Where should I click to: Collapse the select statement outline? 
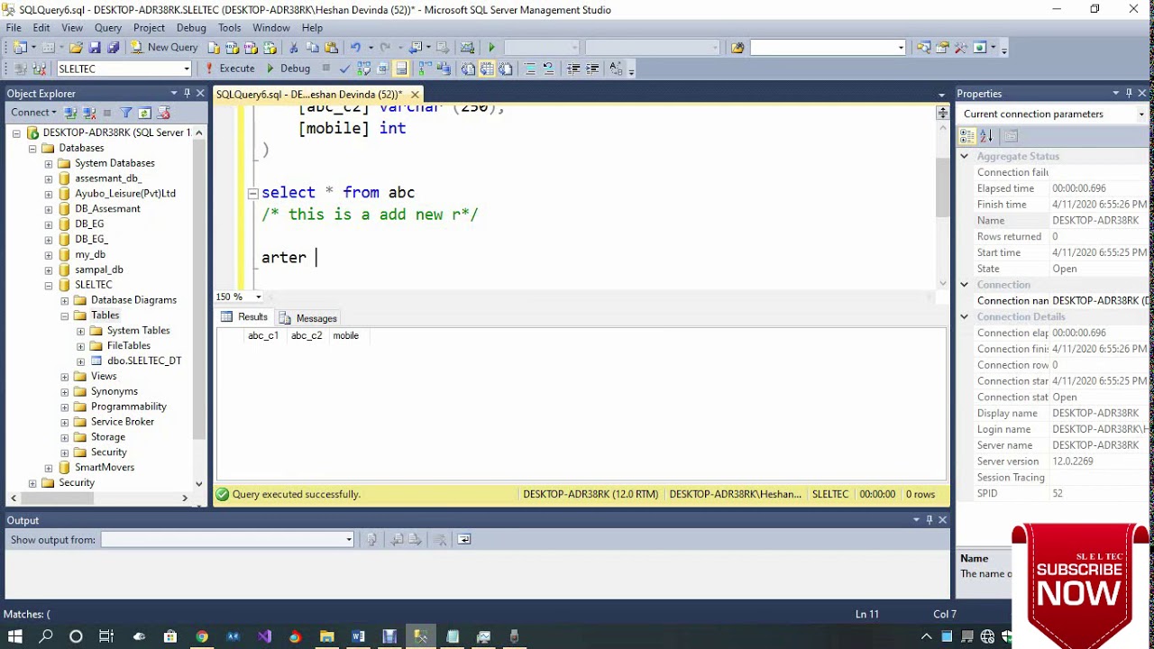point(253,193)
